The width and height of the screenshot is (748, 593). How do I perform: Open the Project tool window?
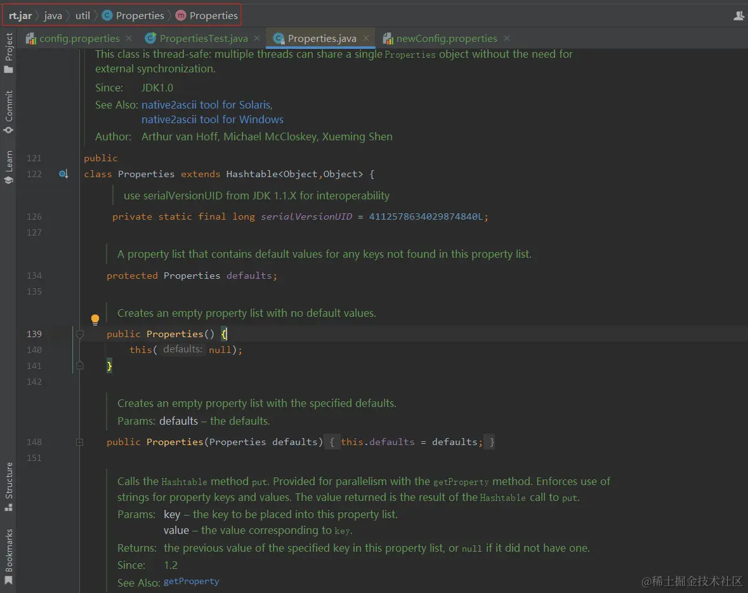point(8,53)
